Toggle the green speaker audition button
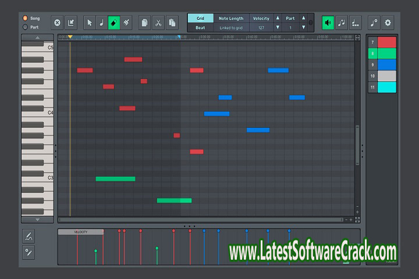419x279 pixels. click(328, 23)
